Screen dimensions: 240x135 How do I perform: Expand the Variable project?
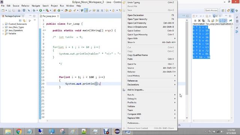click(x=3, y=34)
